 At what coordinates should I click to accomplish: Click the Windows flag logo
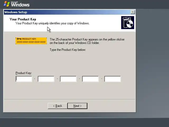(7, 4)
